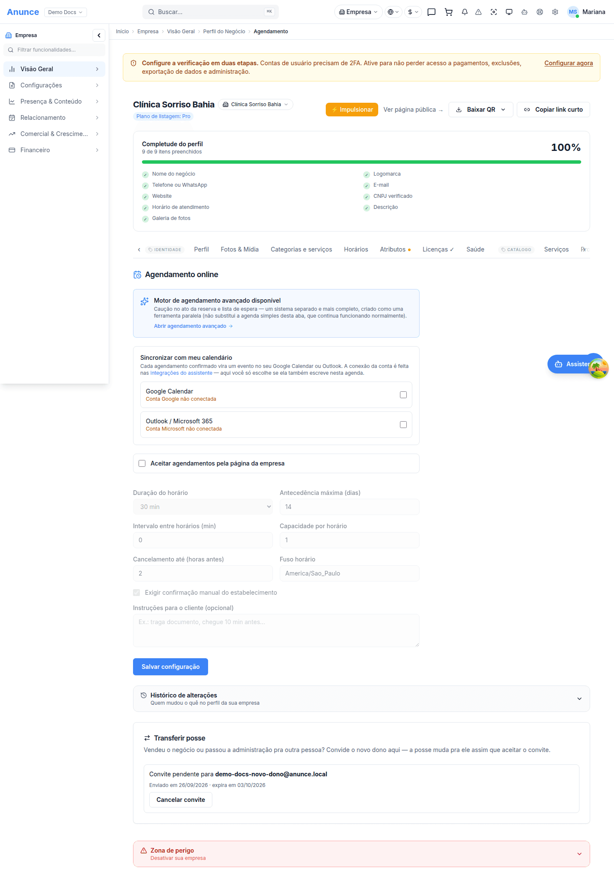Check Aceitar agendamentos pela página da empresa

click(142, 463)
